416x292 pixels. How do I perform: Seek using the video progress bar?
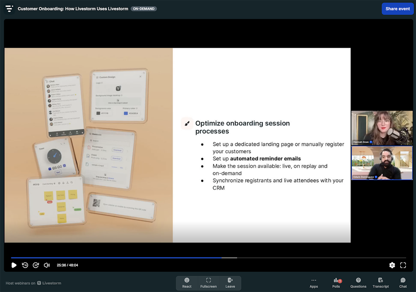(208, 257)
